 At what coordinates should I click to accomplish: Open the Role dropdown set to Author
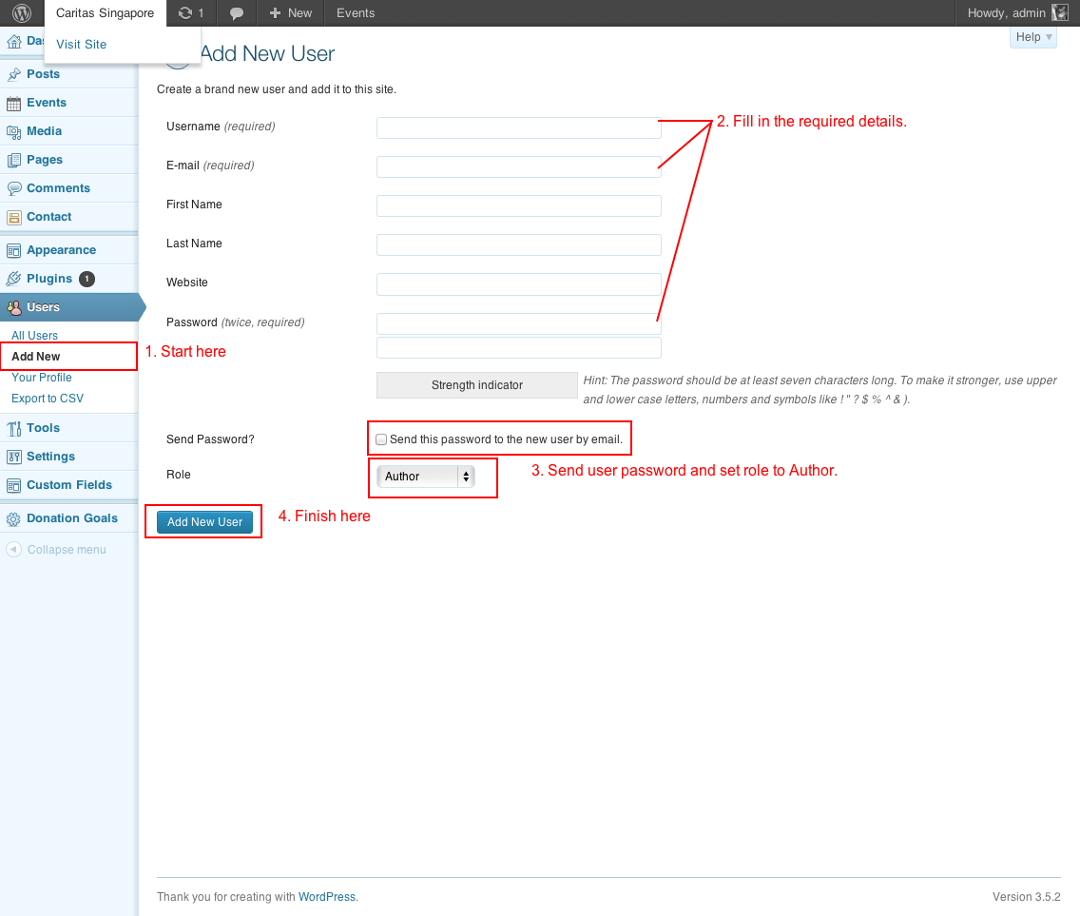click(426, 477)
